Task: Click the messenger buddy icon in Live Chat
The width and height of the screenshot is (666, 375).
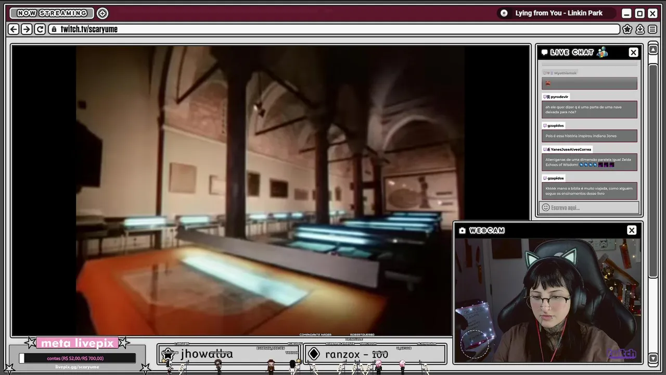Action: (603, 52)
